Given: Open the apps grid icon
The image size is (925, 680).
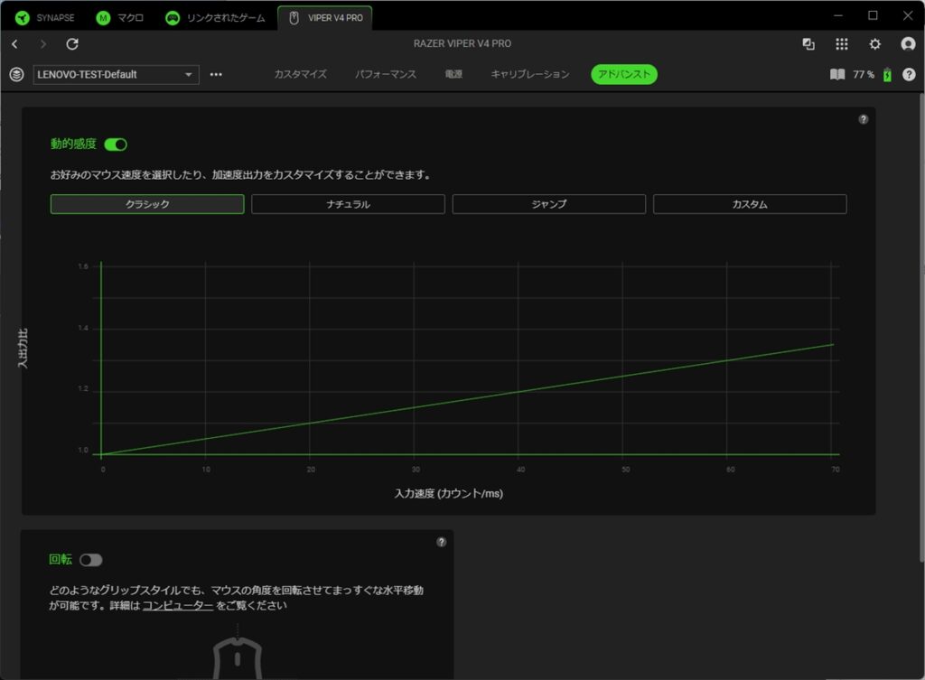Looking at the screenshot, I should (842, 44).
